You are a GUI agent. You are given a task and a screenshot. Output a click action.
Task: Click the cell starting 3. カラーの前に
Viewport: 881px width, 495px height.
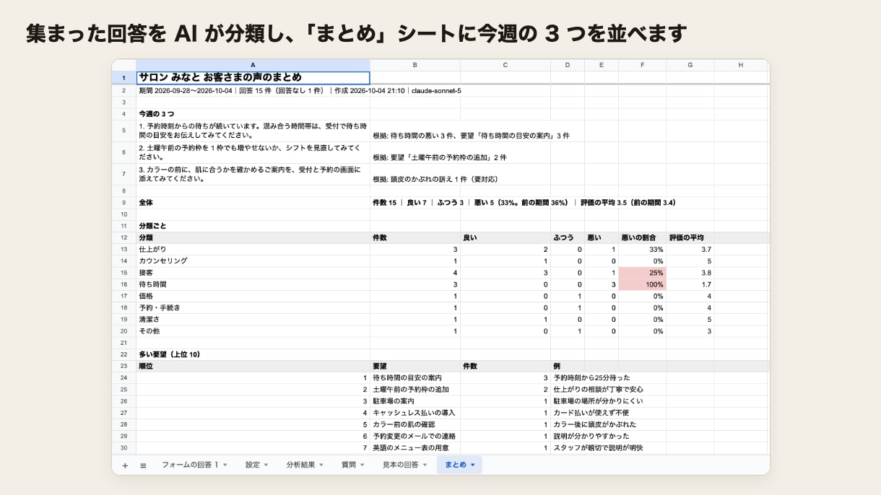click(253, 175)
